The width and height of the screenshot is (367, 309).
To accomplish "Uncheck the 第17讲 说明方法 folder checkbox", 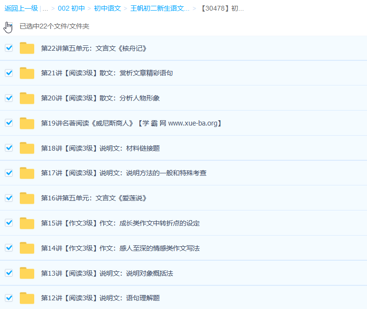I will click(x=9, y=173).
